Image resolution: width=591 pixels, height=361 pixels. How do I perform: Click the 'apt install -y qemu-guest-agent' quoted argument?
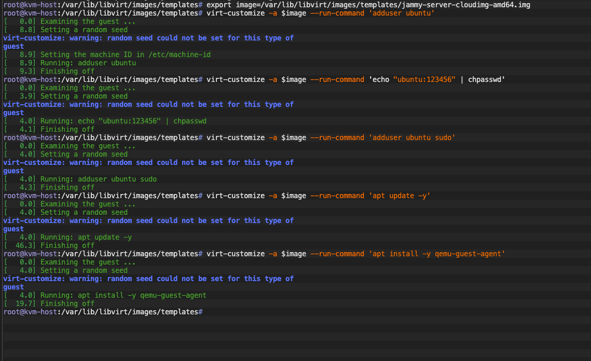pyautogui.click(x=437, y=254)
